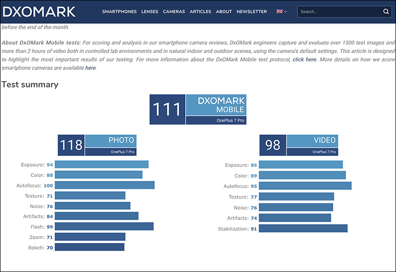Click the Photo Exposure 94 bar
The image size is (396, 272).
coord(101,165)
